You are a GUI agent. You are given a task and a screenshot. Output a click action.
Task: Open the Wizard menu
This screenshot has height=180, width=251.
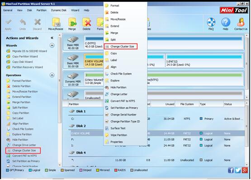[x=75, y=10]
